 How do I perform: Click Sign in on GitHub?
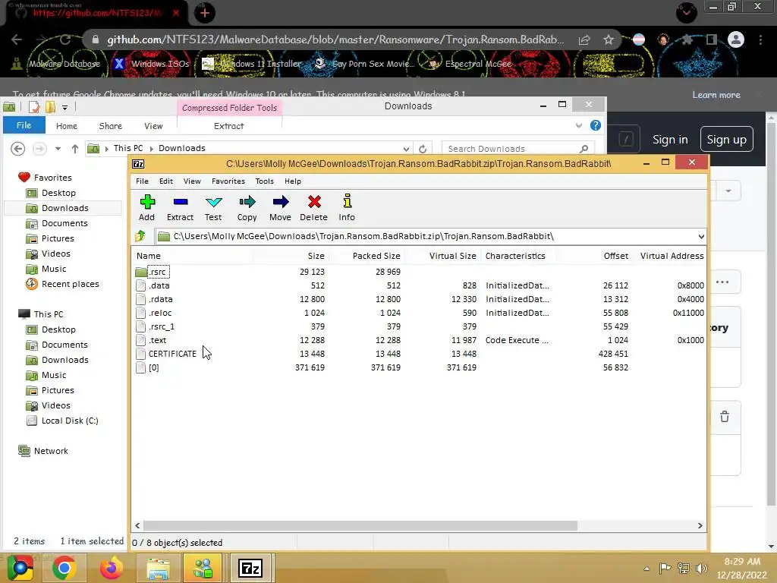coord(670,140)
